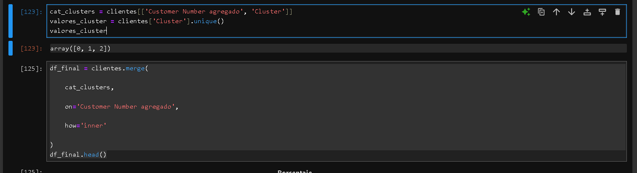The height and width of the screenshot is (173, 637).
Task: Collapse the array output via blue bar
Action: (11, 48)
